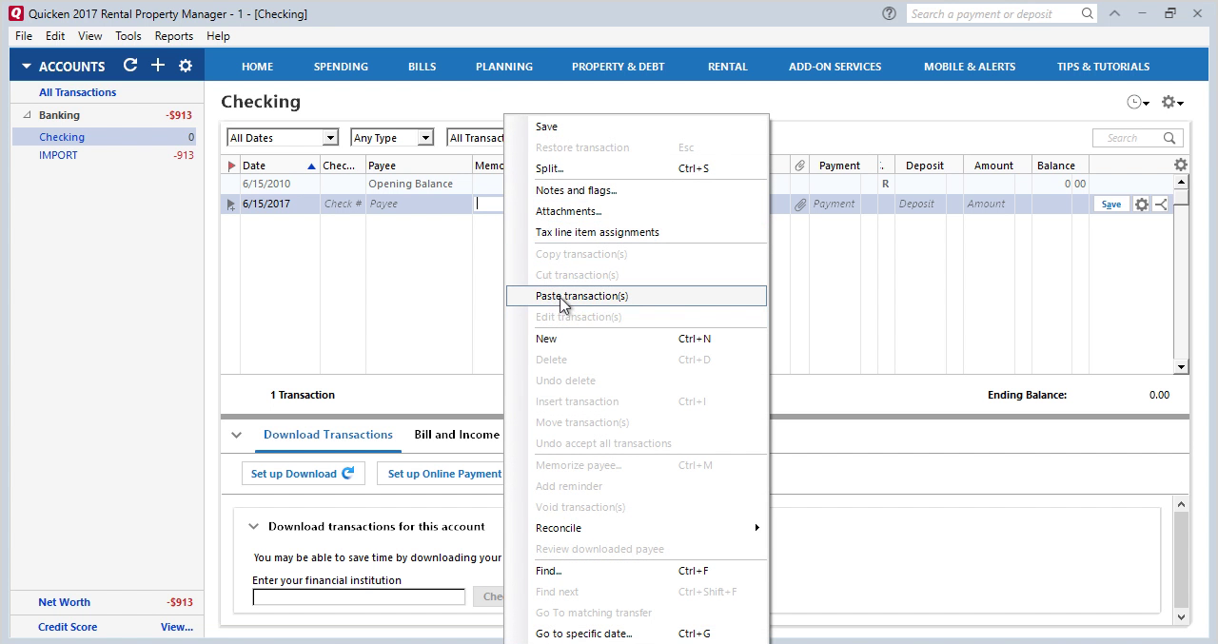Open the Checking account actions gear
Image resolution: width=1218 pixels, height=644 pixels.
pyautogui.click(x=1172, y=102)
